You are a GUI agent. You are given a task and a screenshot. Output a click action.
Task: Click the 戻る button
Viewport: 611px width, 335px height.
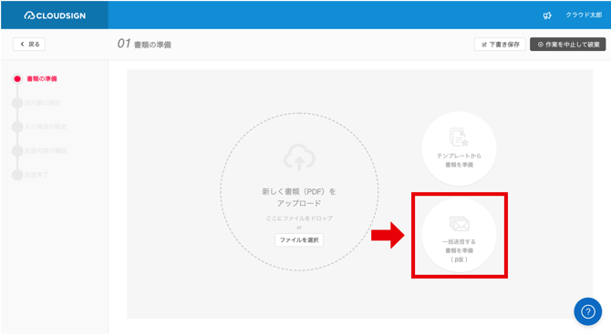point(29,45)
